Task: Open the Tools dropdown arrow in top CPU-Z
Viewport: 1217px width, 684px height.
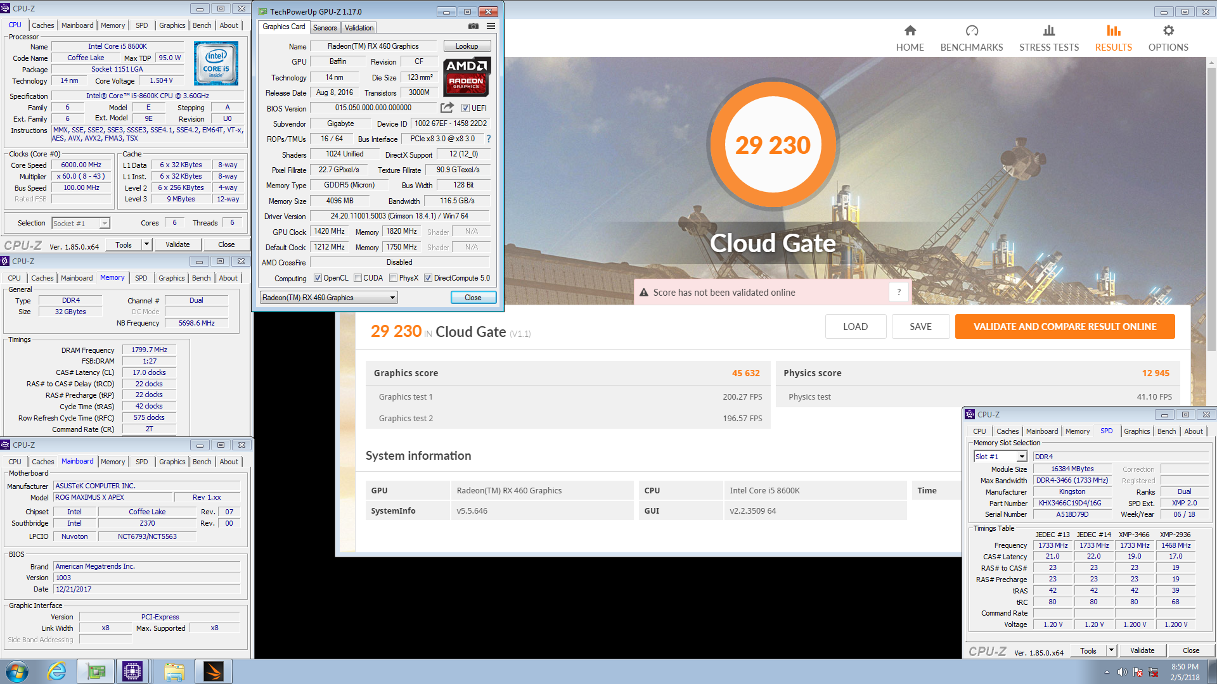Action: [147, 244]
